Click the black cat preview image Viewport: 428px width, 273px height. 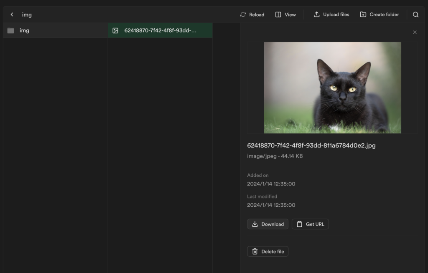pyautogui.click(x=332, y=88)
